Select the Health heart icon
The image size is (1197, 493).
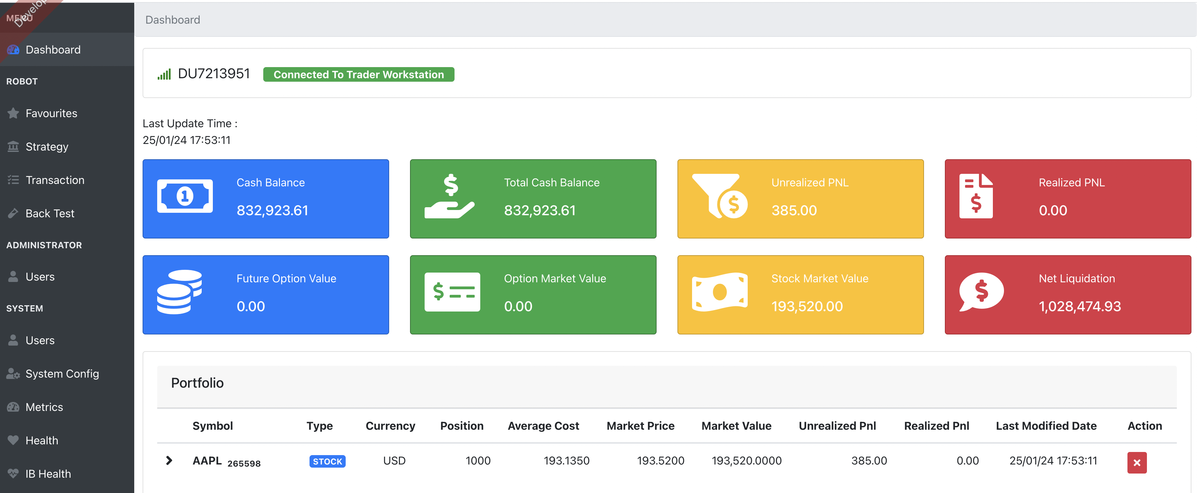coord(13,440)
